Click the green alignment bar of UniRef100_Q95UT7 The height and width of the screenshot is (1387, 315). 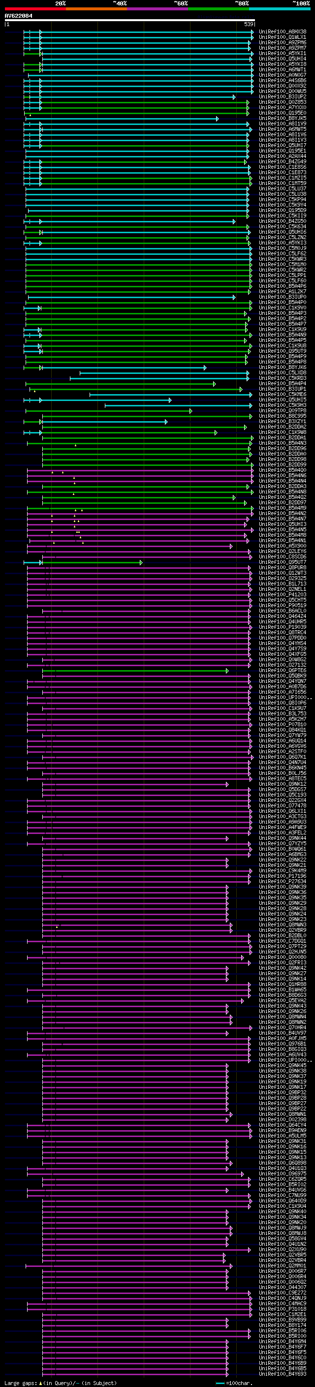[x=92, y=563]
